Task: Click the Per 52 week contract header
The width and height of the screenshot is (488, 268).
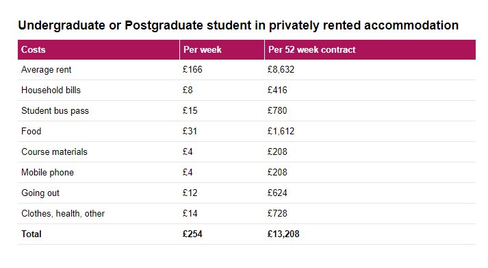Action: coord(312,50)
